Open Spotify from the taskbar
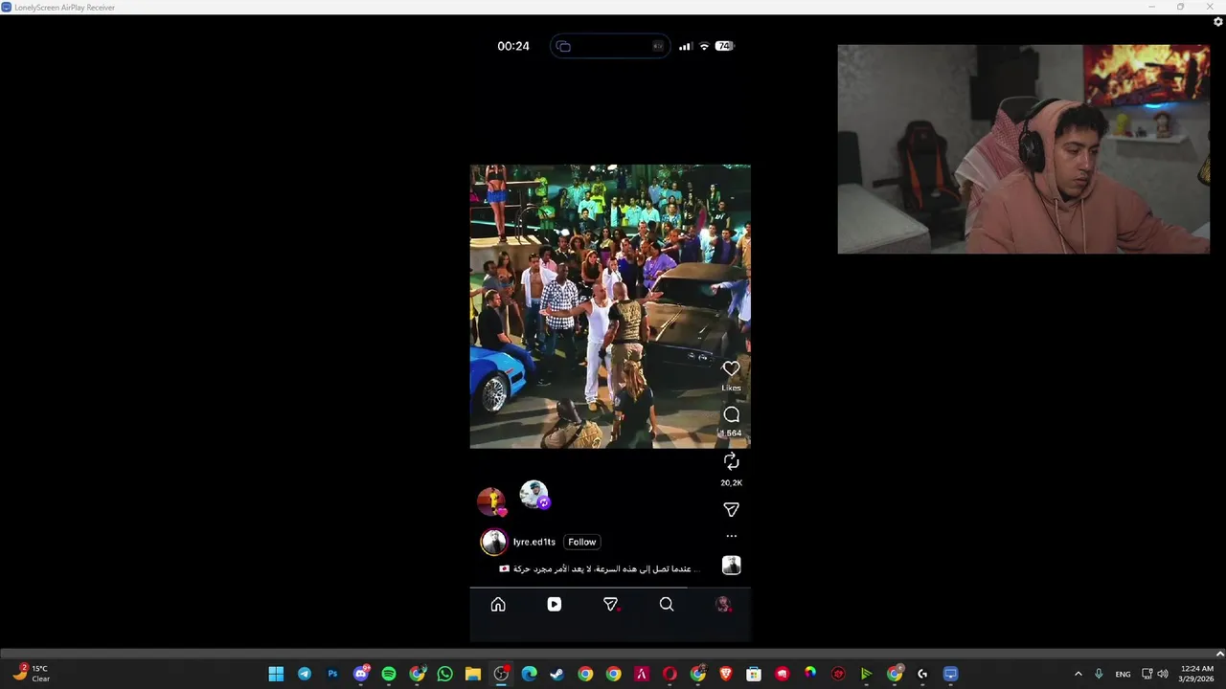Screen dimensions: 1226x689 389,674
